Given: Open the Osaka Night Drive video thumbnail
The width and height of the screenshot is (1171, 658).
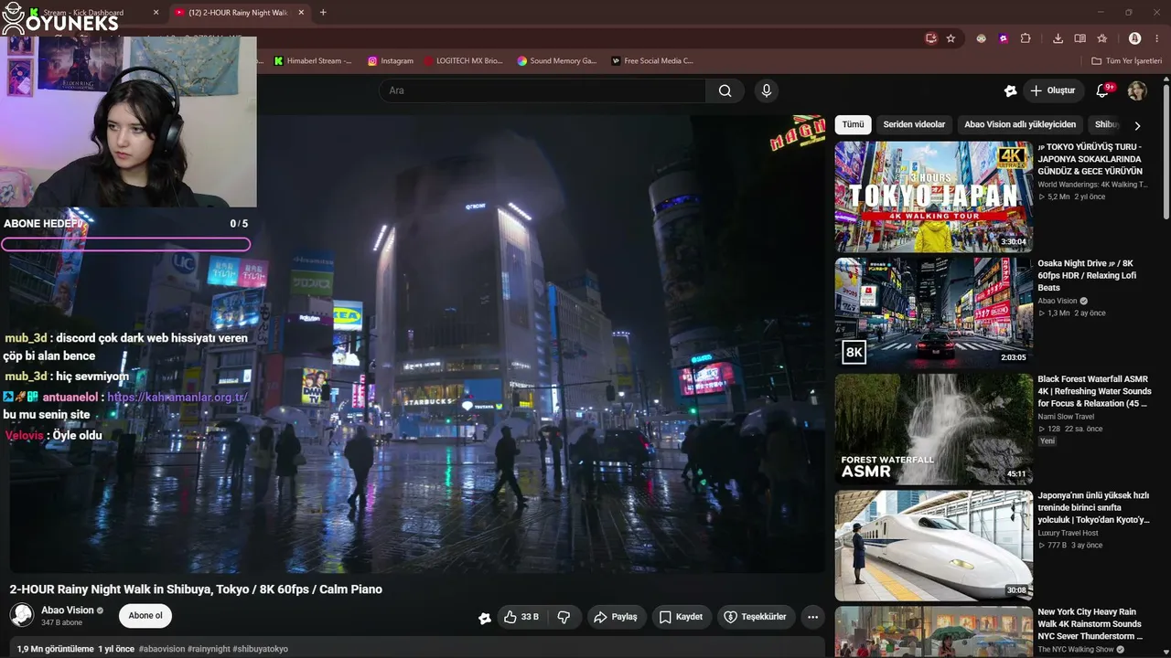Looking at the screenshot, I should click(933, 313).
